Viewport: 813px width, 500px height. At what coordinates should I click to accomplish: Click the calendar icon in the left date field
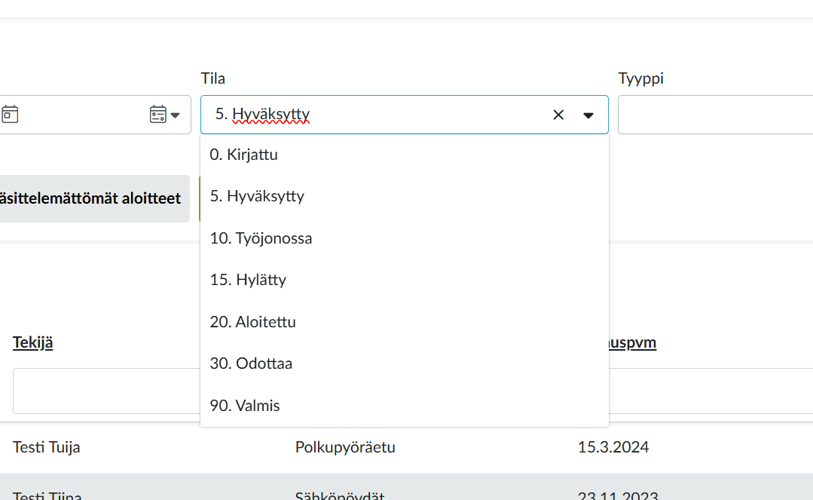(10, 115)
